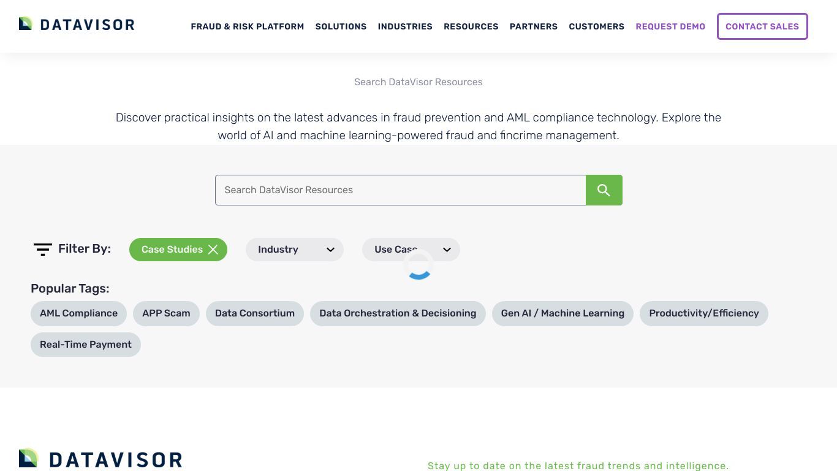Focus the Search DataVisor Resources field
This screenshot has height=471, width=837.
tap(401, 190)
